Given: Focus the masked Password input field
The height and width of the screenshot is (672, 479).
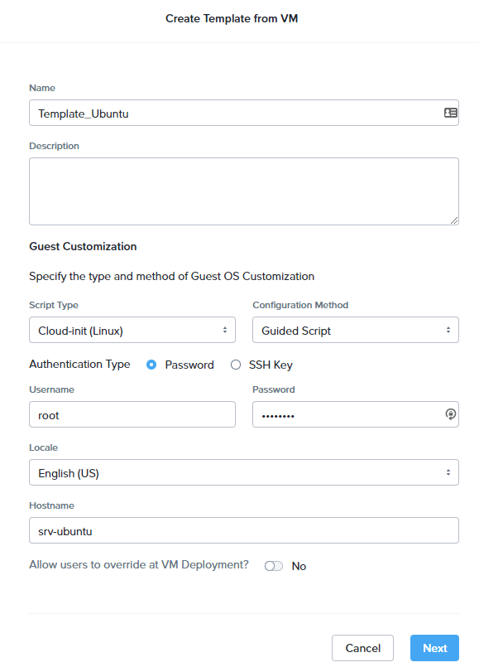Looking at the screenshot, I should (x=356, y=414).
